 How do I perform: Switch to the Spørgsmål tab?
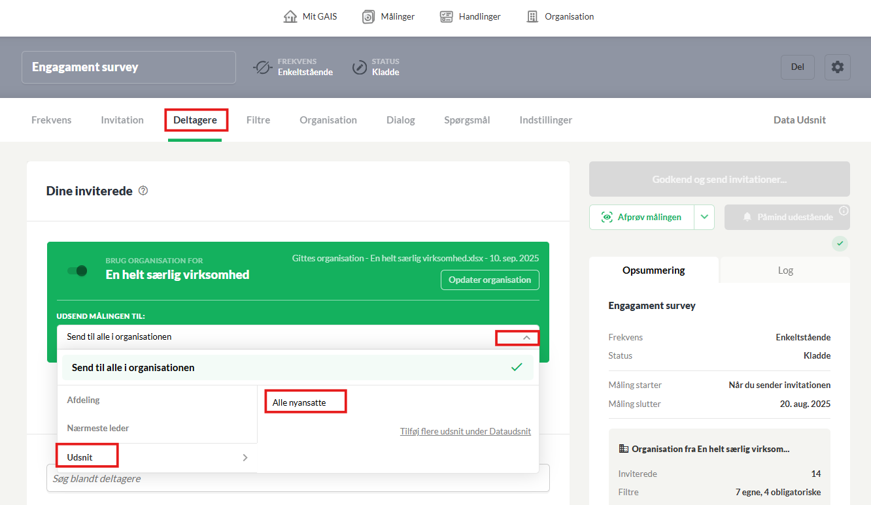click(467, 120)
